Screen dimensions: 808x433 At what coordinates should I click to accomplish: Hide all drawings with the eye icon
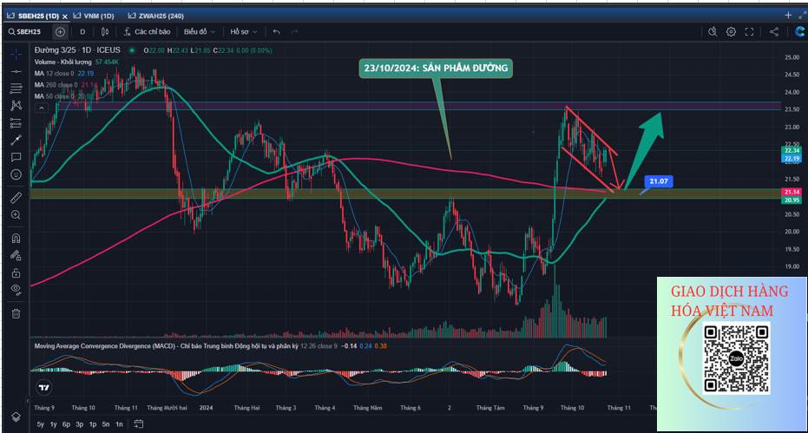coord(16,290)
